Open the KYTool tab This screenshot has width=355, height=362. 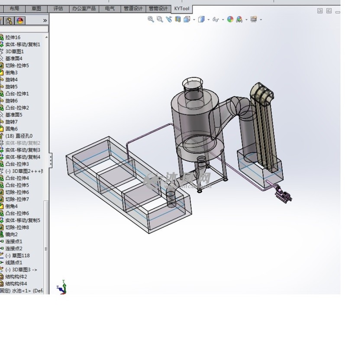click(181, 8)
